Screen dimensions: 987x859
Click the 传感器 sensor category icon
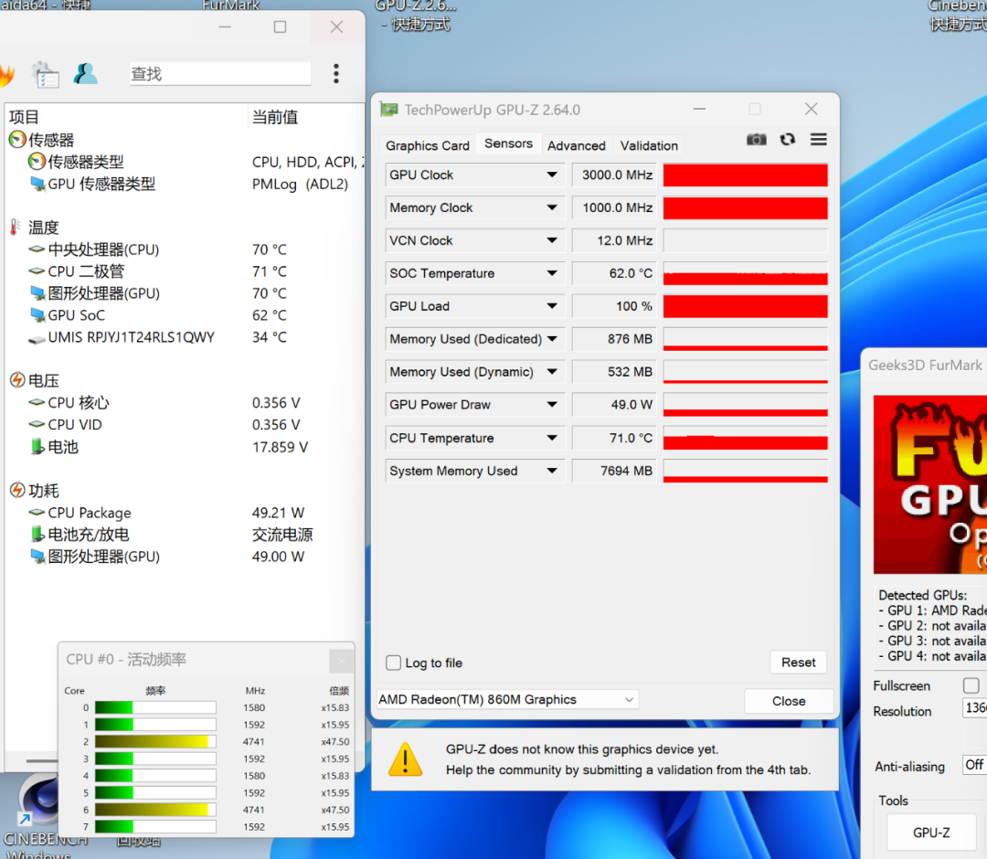(x=17, y=139)
